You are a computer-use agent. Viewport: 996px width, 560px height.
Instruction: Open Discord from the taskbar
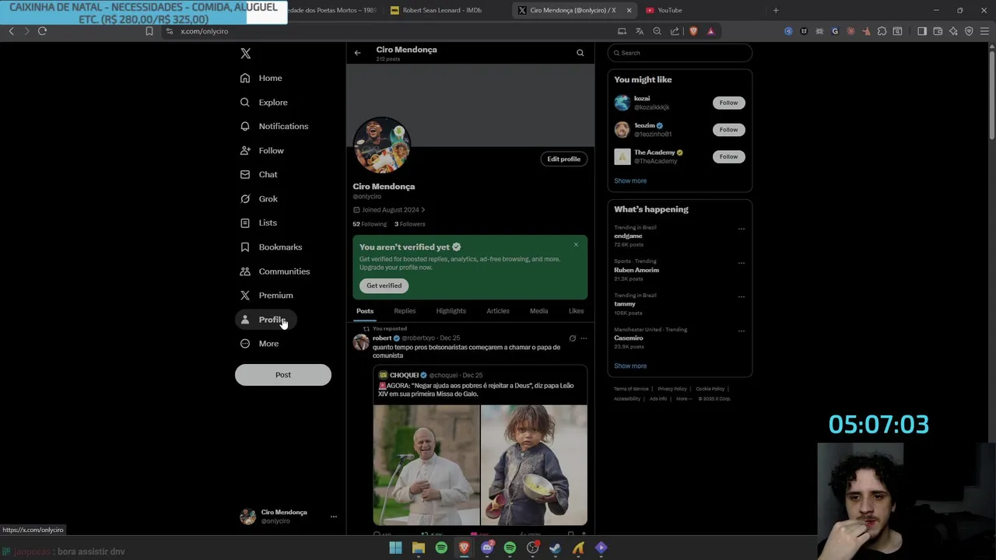coord(487,548)
